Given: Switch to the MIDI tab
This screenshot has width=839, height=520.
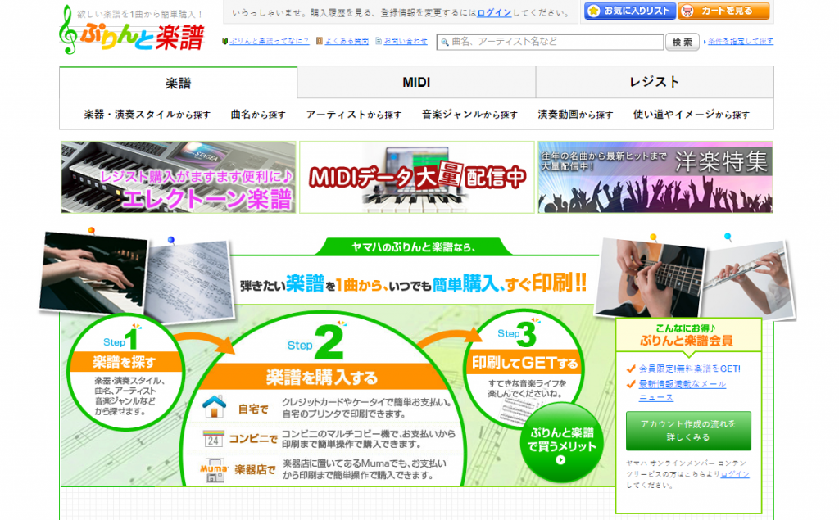Looking at the screenshot, I should pyautogui.click(x=416, y=83).
